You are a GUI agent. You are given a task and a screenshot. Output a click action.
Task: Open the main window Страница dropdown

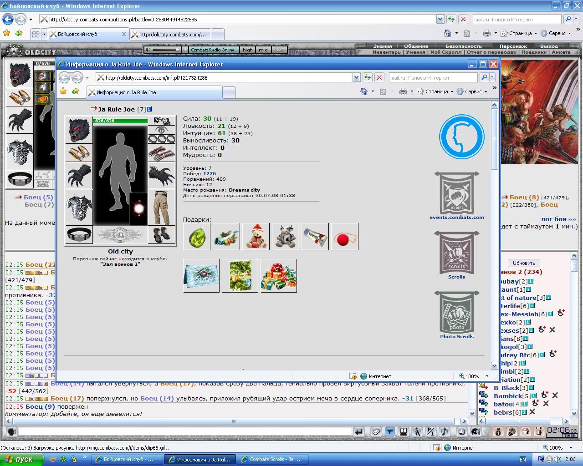pyautogui.click(x=519, y=33)
